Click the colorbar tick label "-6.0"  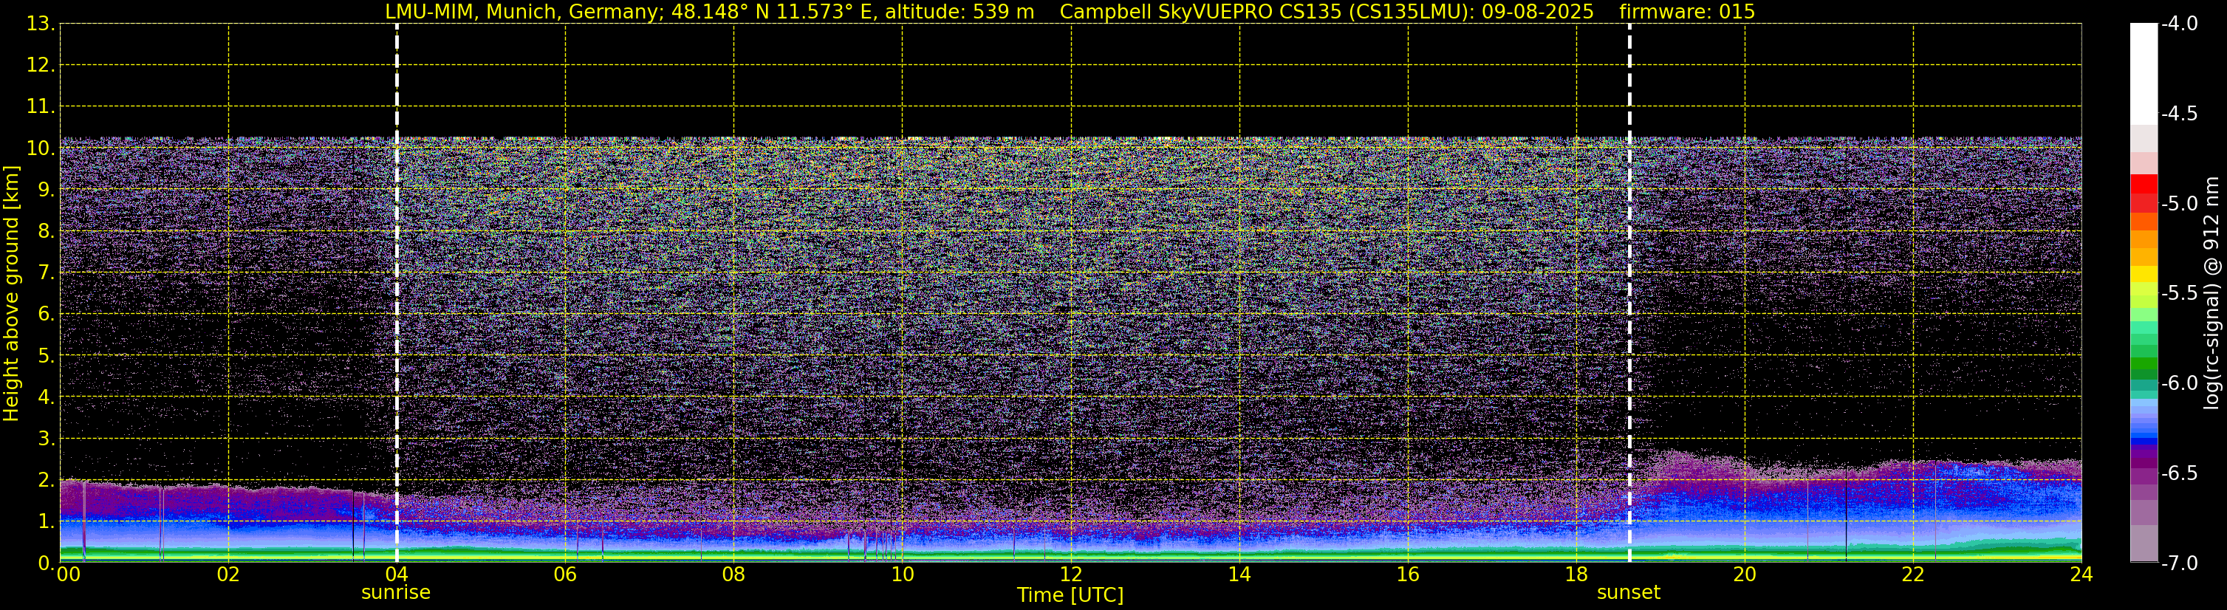click(x=2178, y=383)
